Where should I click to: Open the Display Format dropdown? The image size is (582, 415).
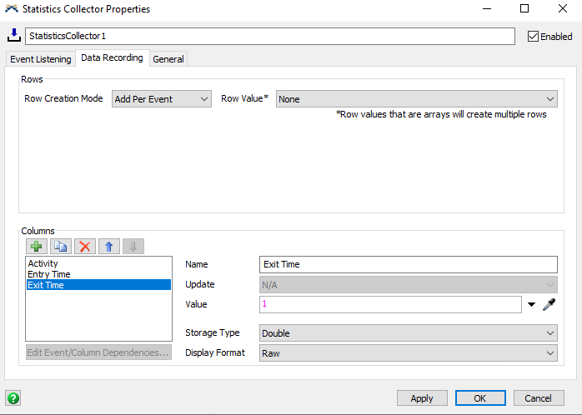[408, 353]
